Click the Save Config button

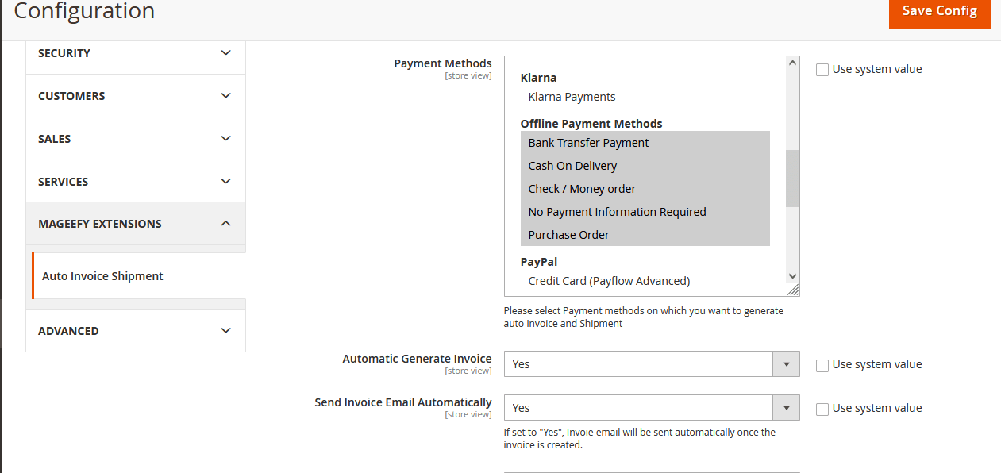click(939, 11)
